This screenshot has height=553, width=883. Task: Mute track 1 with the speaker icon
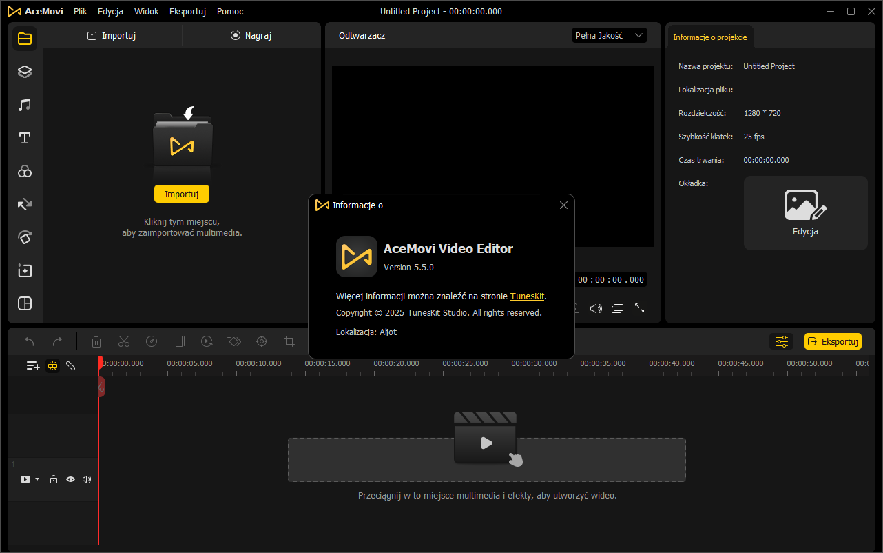click(87, 479)
